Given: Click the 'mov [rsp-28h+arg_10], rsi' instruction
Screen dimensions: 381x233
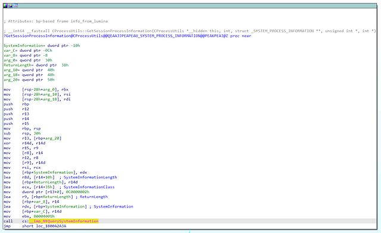Looking at the screenshot, I should tap(37, 95).
